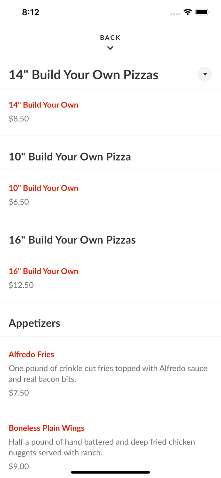Open the 14" Build Your Own item
The height and width of the screenshot is (478, 221).
(43, 105)
